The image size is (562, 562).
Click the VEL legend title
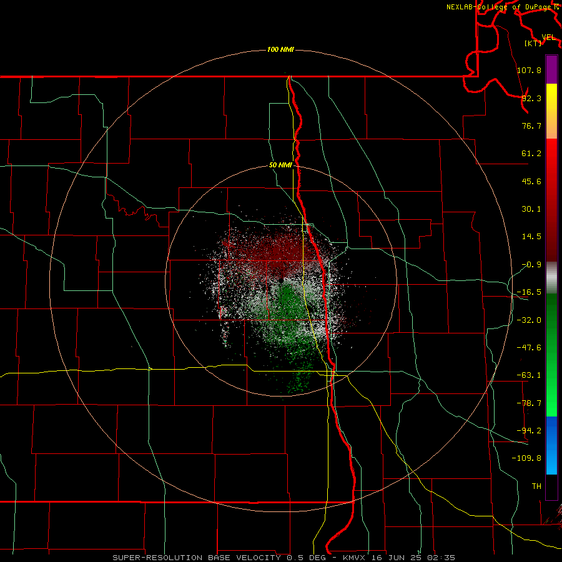coord(549,37)
